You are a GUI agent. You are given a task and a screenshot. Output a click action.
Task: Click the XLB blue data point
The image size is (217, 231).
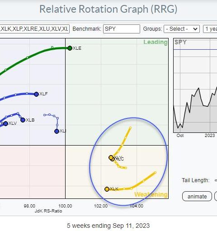pos(23,120)
